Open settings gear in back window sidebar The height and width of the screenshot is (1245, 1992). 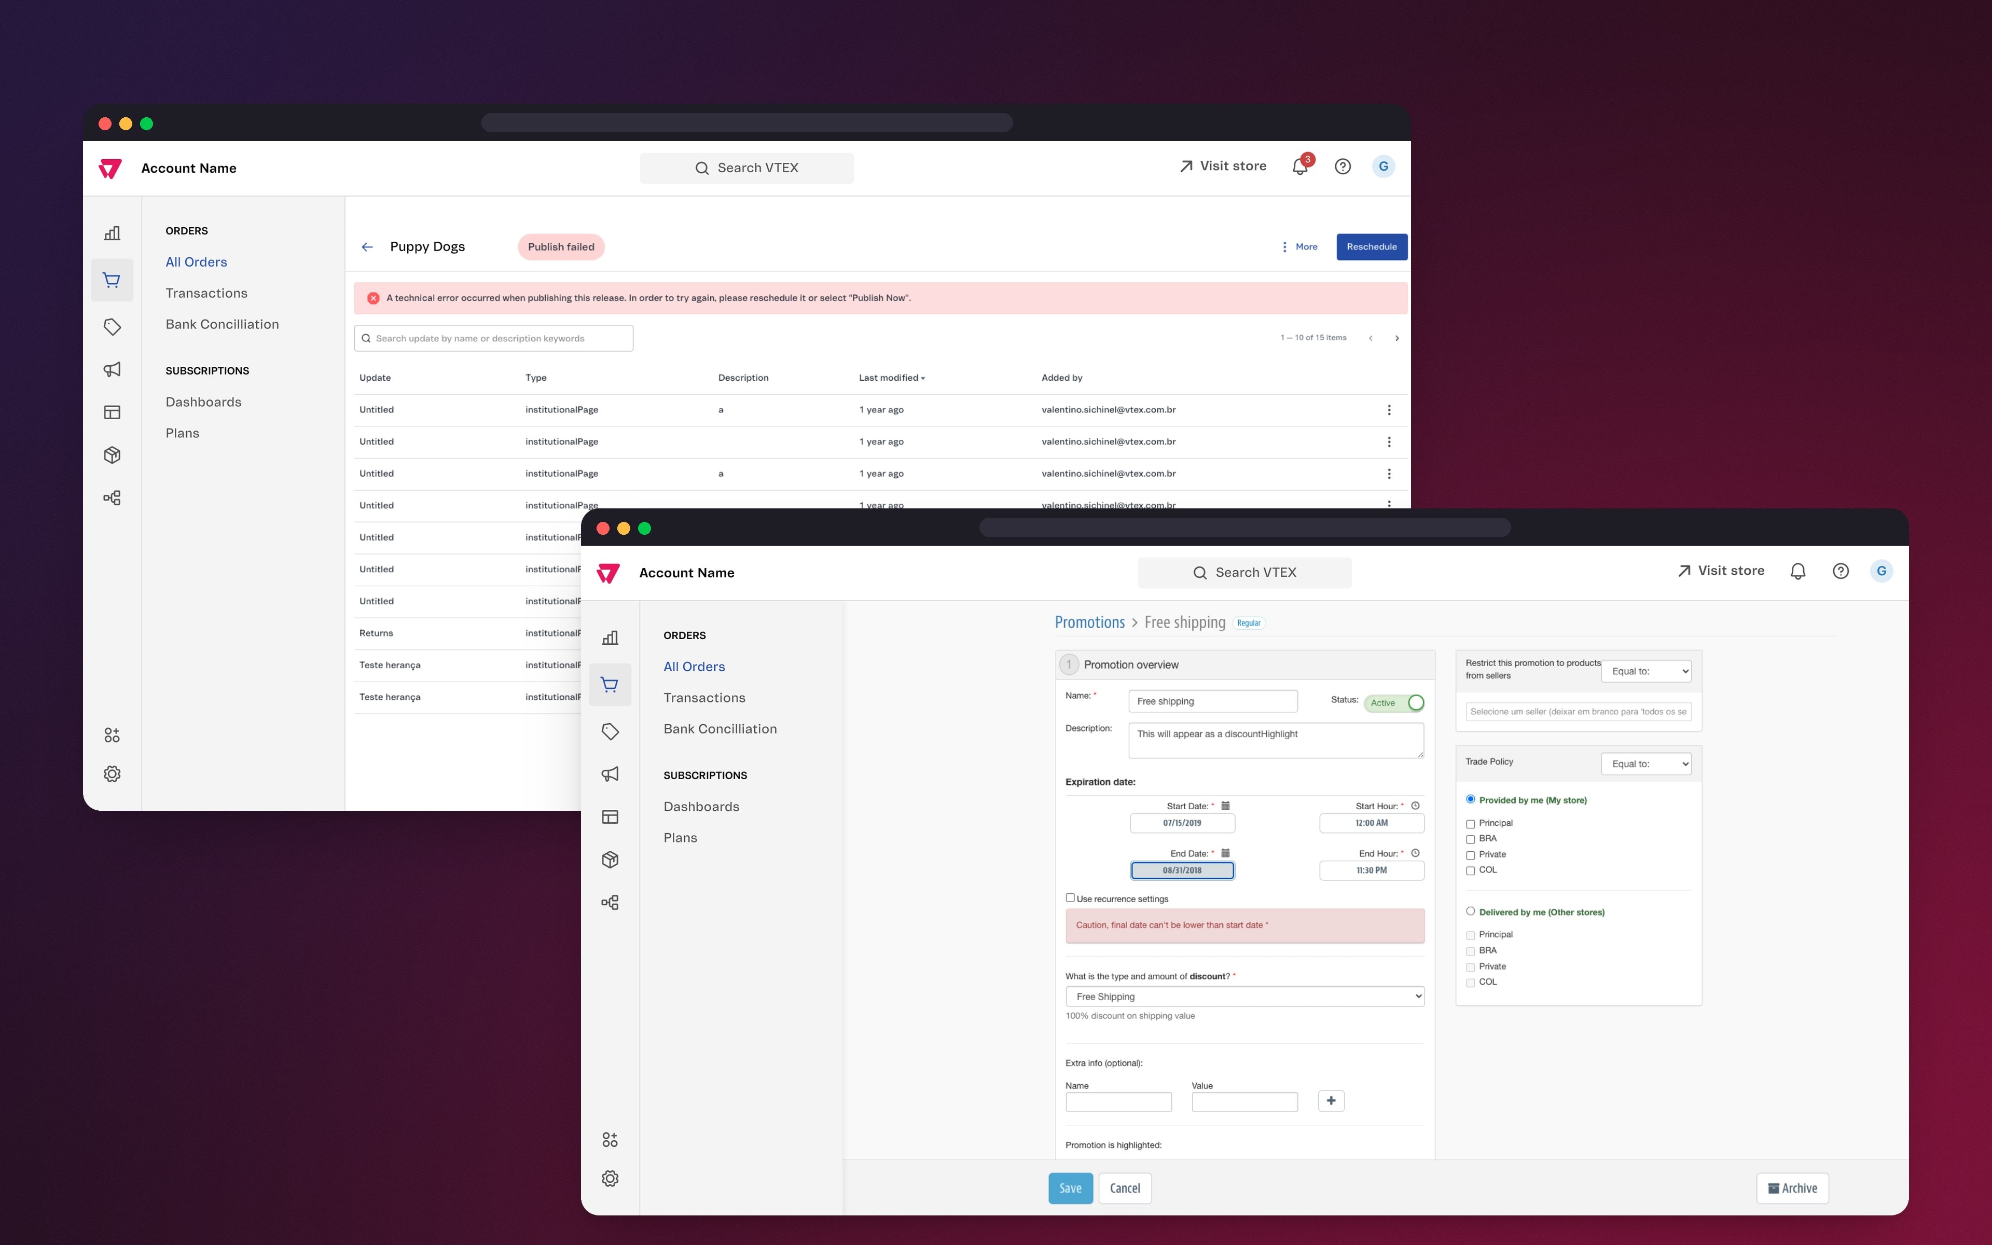coord(112,774)
